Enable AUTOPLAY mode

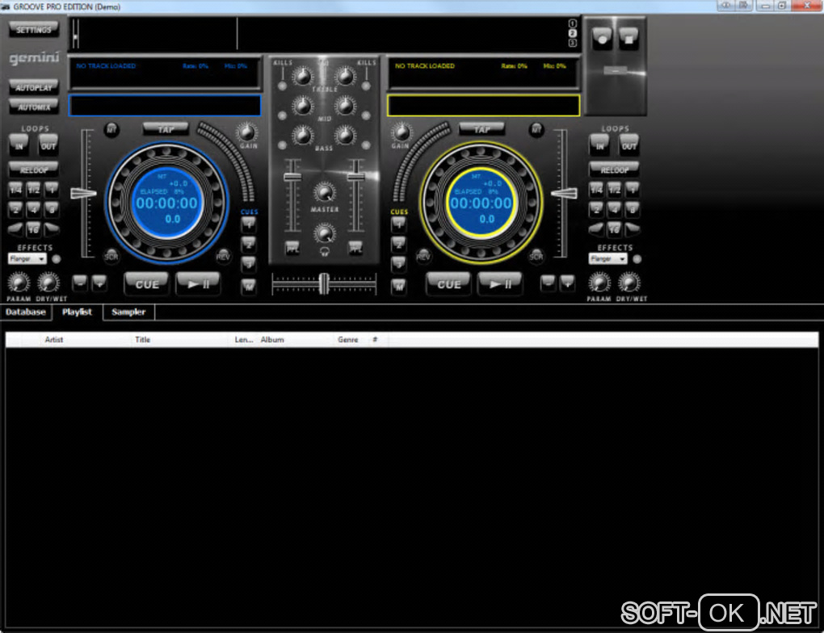pyautogui.click(x=33, y=87)
